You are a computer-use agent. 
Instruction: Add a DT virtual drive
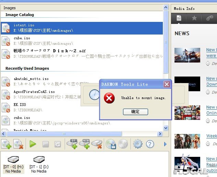(x=72, y=144)
